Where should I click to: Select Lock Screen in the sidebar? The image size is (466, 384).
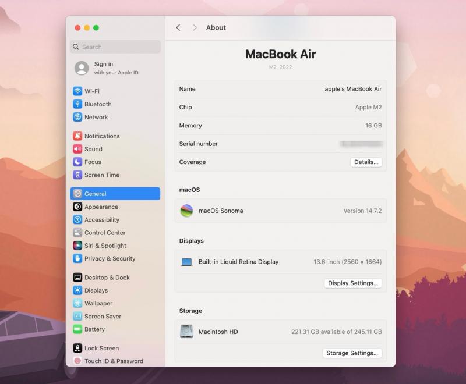(115, 348)
